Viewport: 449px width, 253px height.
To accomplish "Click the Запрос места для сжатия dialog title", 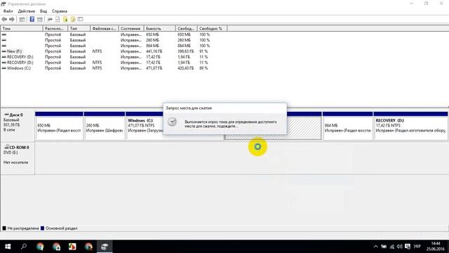I will pos(189,108).
